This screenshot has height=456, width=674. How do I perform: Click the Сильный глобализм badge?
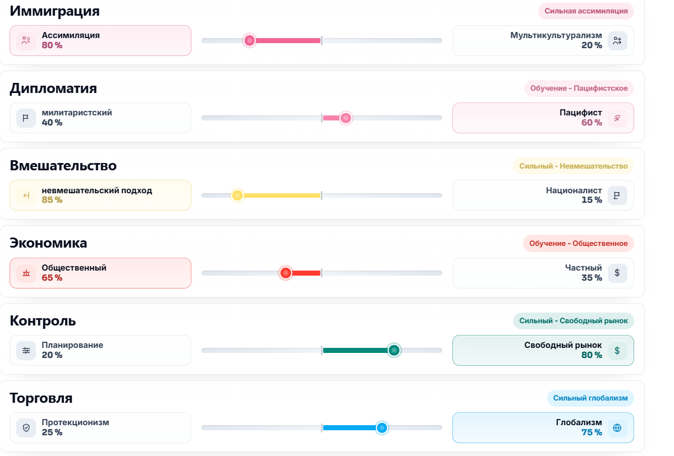coord(590,398)
